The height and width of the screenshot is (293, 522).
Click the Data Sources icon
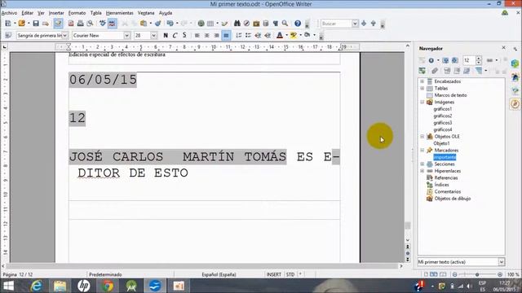[x=266, y=24]
